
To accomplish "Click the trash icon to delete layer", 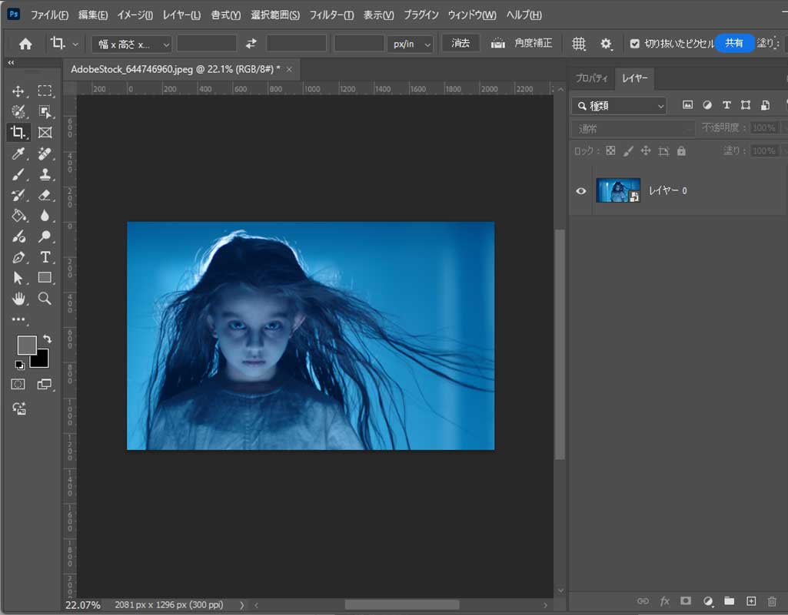I will pyautogui.click(x=772, y=601).
